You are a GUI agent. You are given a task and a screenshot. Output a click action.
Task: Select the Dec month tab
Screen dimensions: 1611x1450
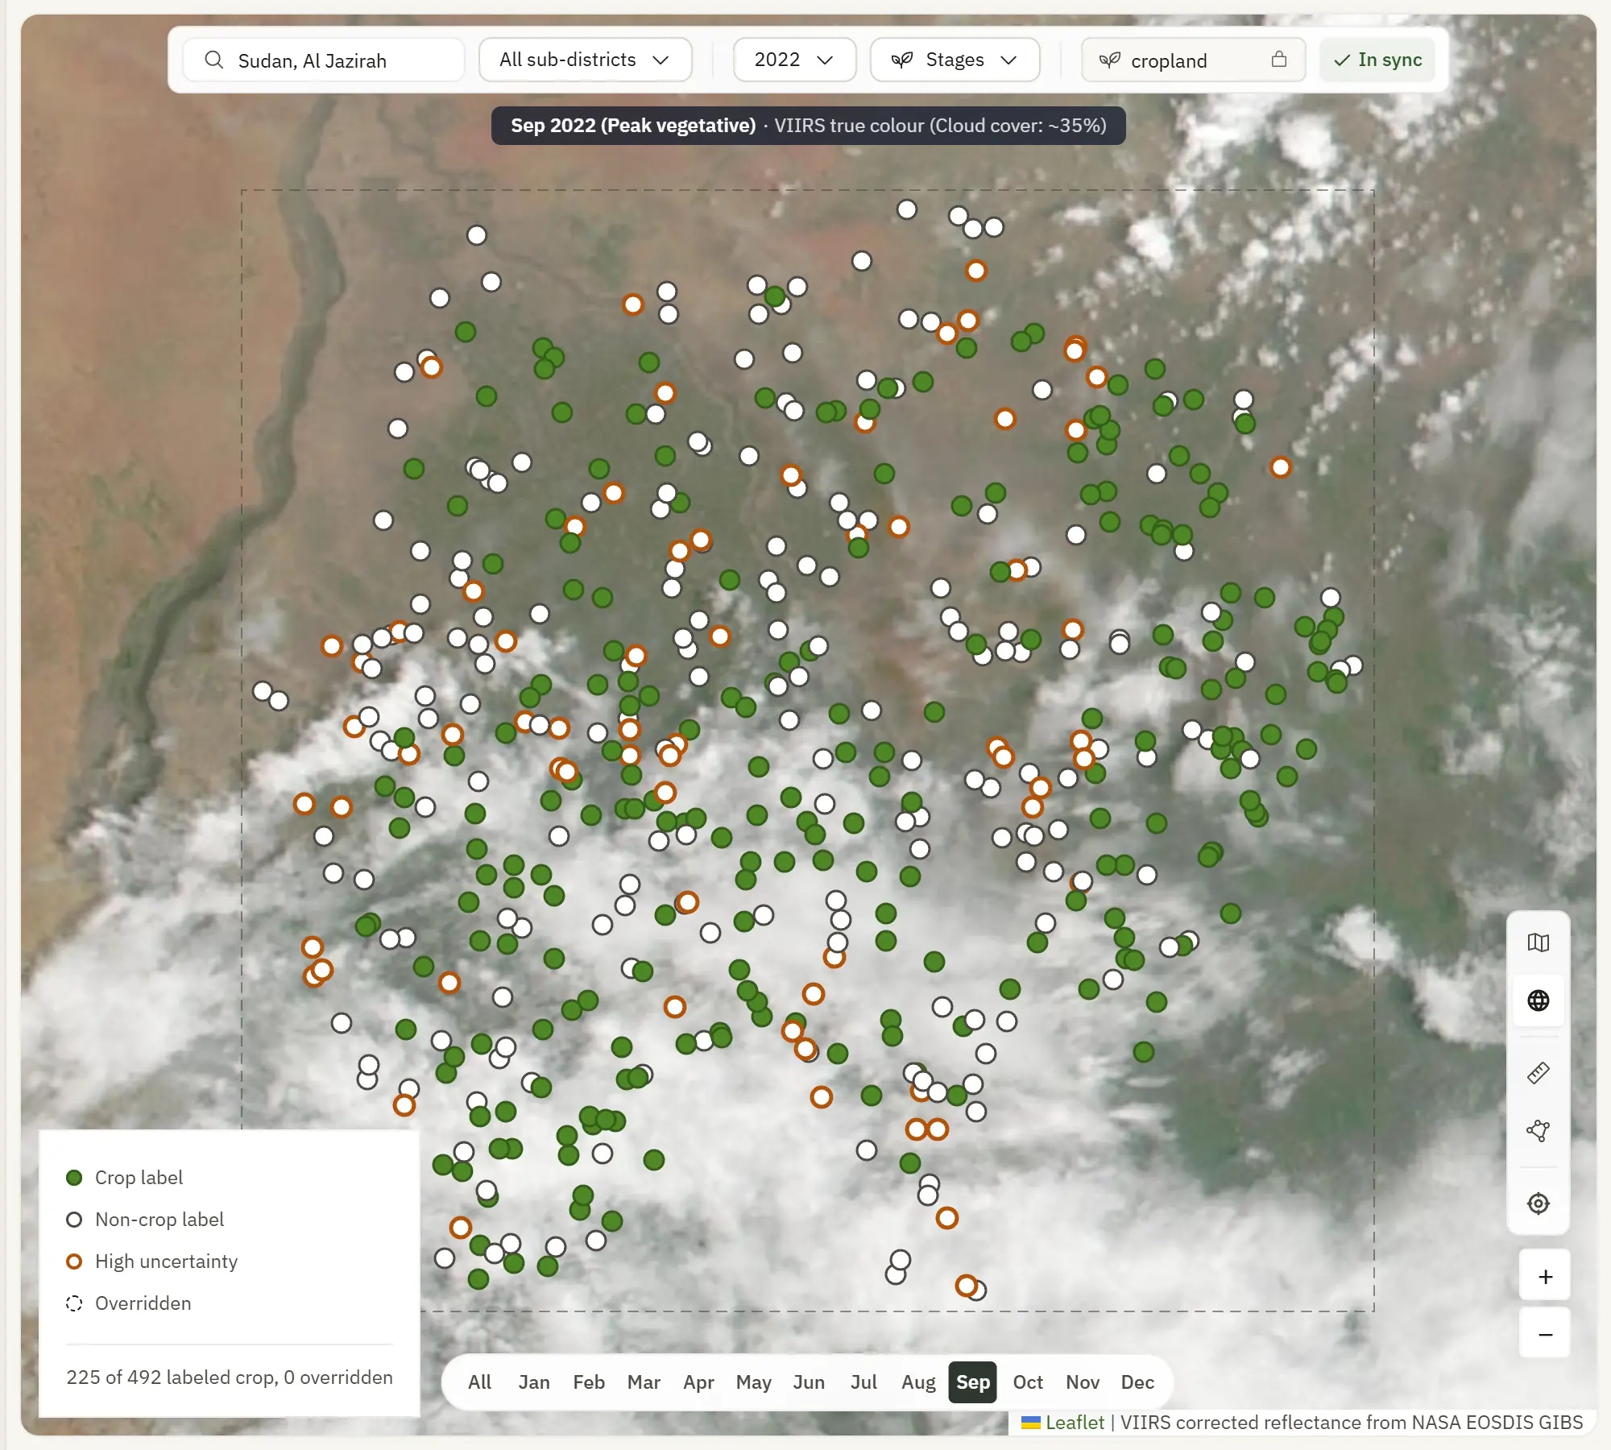coord(1137,1382)
